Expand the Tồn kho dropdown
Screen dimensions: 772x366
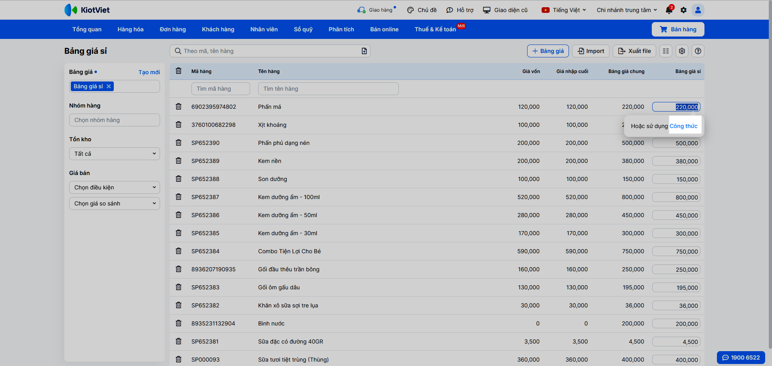(115, 154)
